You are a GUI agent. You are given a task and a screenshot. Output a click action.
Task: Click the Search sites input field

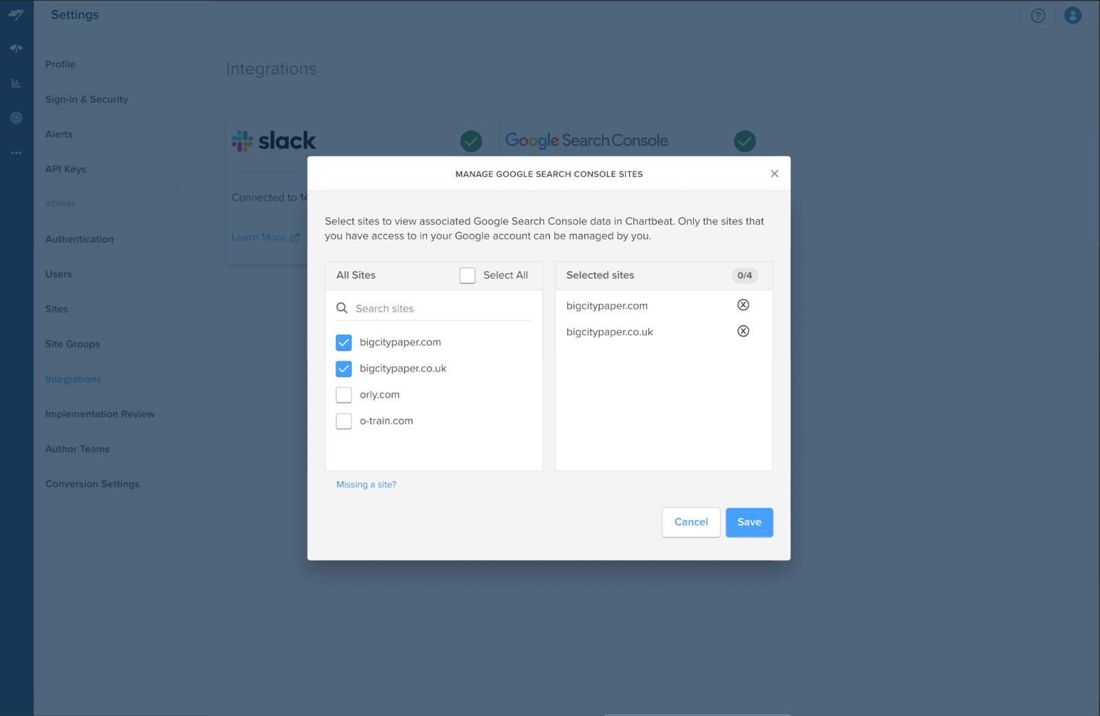(x=434, y=308)
